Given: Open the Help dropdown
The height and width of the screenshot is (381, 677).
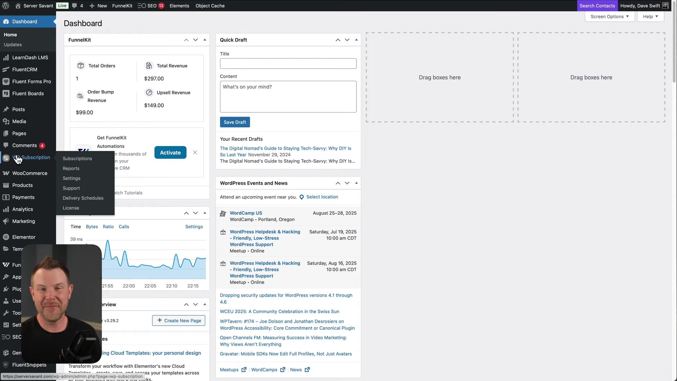Looking at the screenshot, I should click(x=650, y=17).
